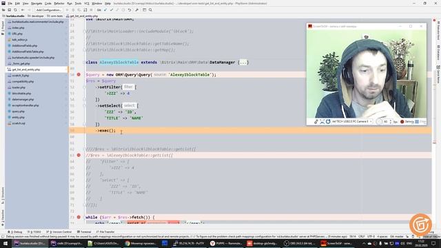
Task: Open exceptionhandler.php in project tree
Action: click(x=25, y=105)
